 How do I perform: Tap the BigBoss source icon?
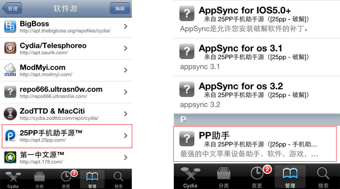[10, 26]
